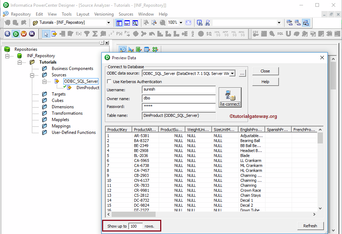
Task: Launch Workflow Manager via the W icon
Action: tap(24, 34)
